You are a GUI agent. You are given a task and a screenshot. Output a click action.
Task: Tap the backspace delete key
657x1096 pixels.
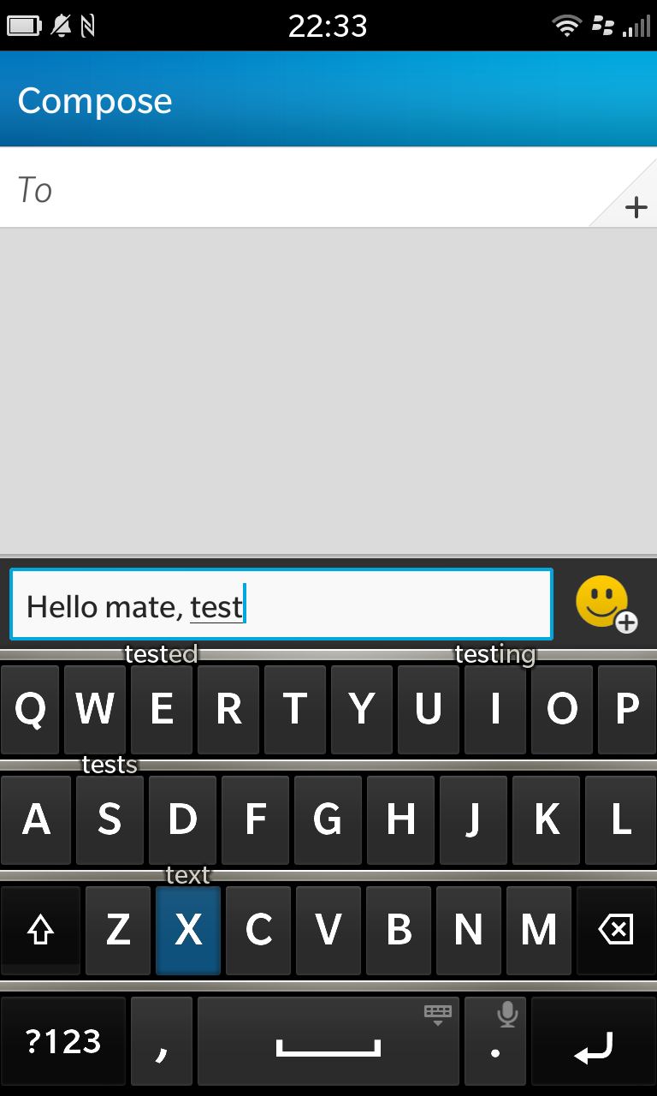616,930
